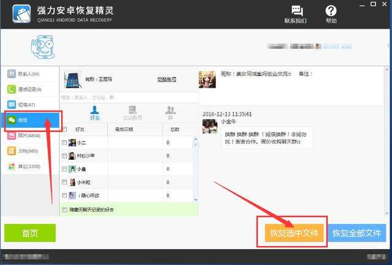Select friend name 衬衫少年
Image resolution: width=392 pixels, height=265 pixels.
coord(86,156)
